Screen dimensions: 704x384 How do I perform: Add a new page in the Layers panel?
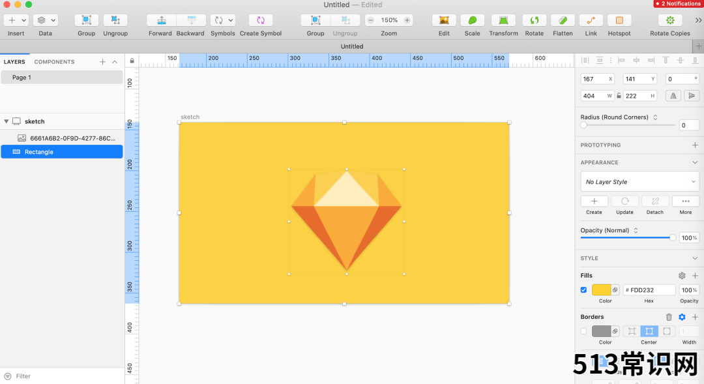coord(102,62)
